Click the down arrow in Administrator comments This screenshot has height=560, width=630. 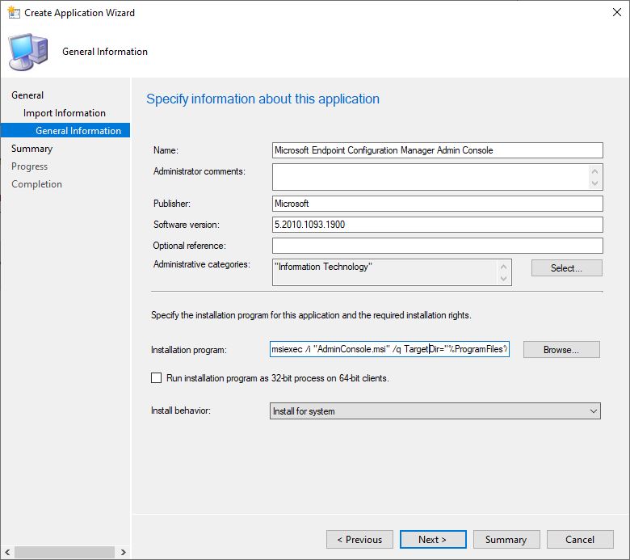pyautogui.click(x=595, y=183)
